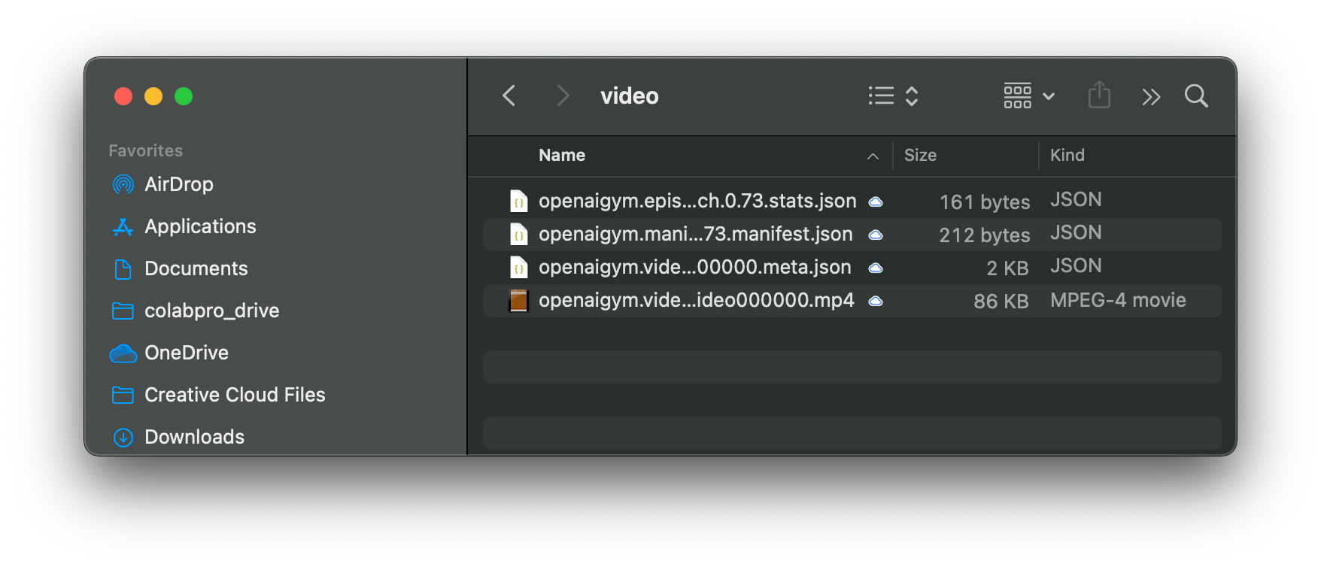
Task: Open Downloads in the sidebar
Action: (x=194, y=437)
